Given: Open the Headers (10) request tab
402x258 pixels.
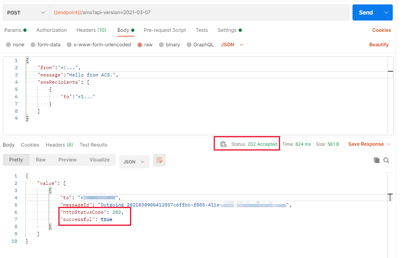Looking at the screenshot, I should (x=91, y=30).
